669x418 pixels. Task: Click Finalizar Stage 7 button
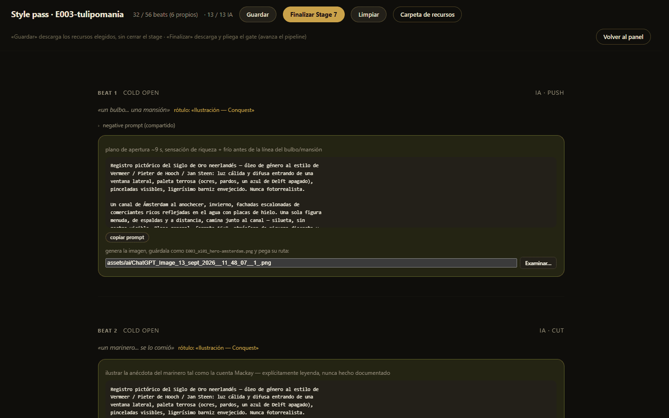(314, 14)
